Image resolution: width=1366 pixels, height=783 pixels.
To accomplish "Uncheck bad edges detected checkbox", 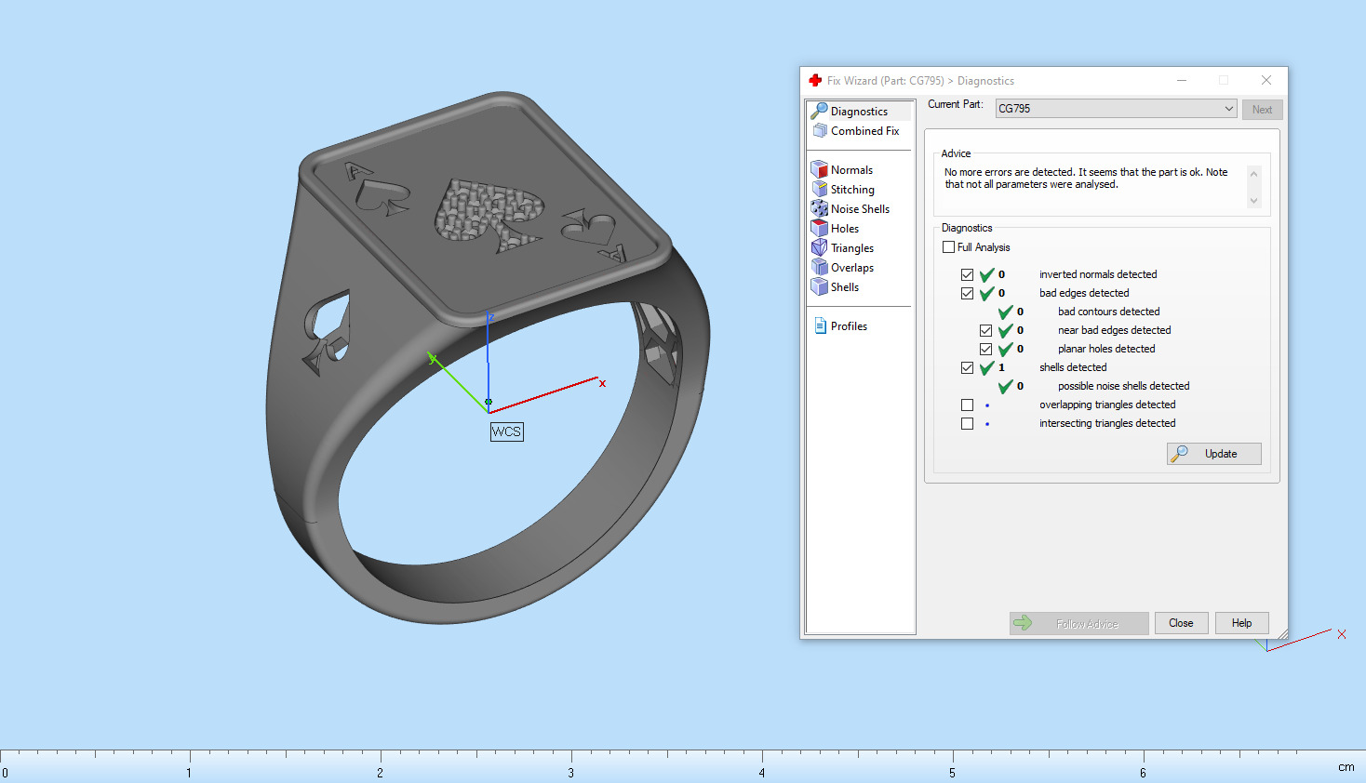I will [x=967, y=293].
